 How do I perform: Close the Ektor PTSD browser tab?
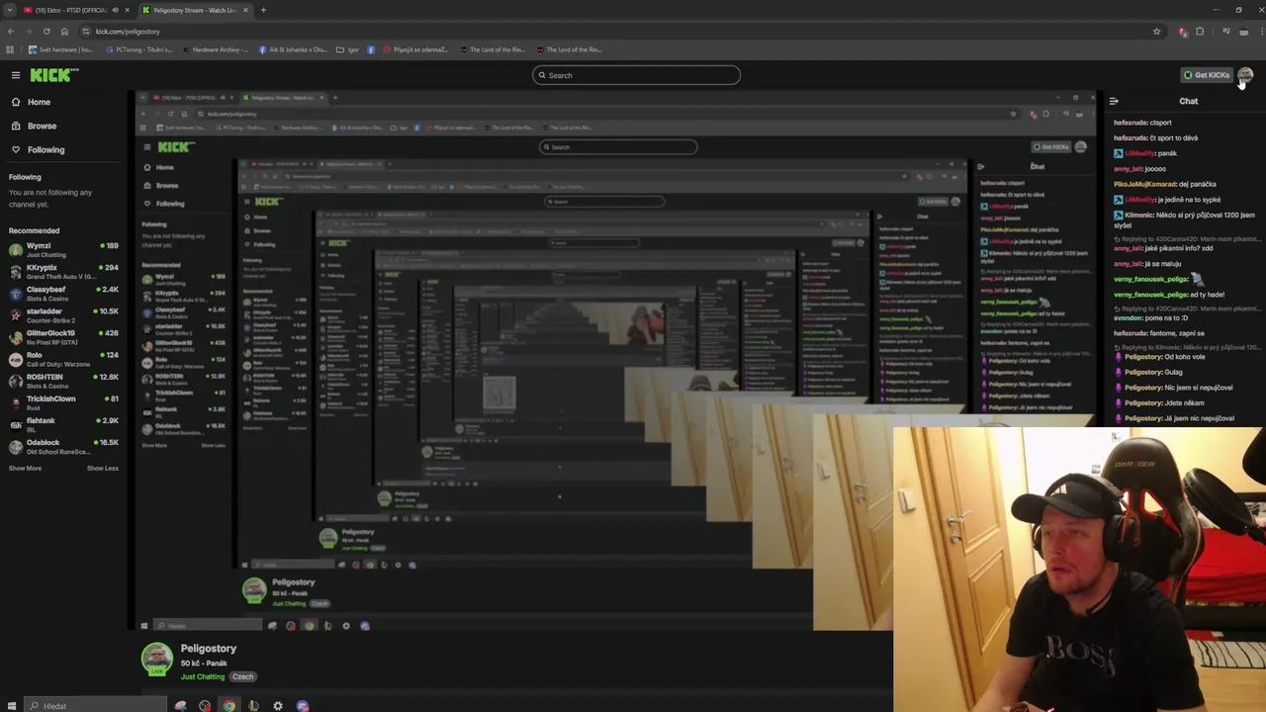tap(127, 10)
